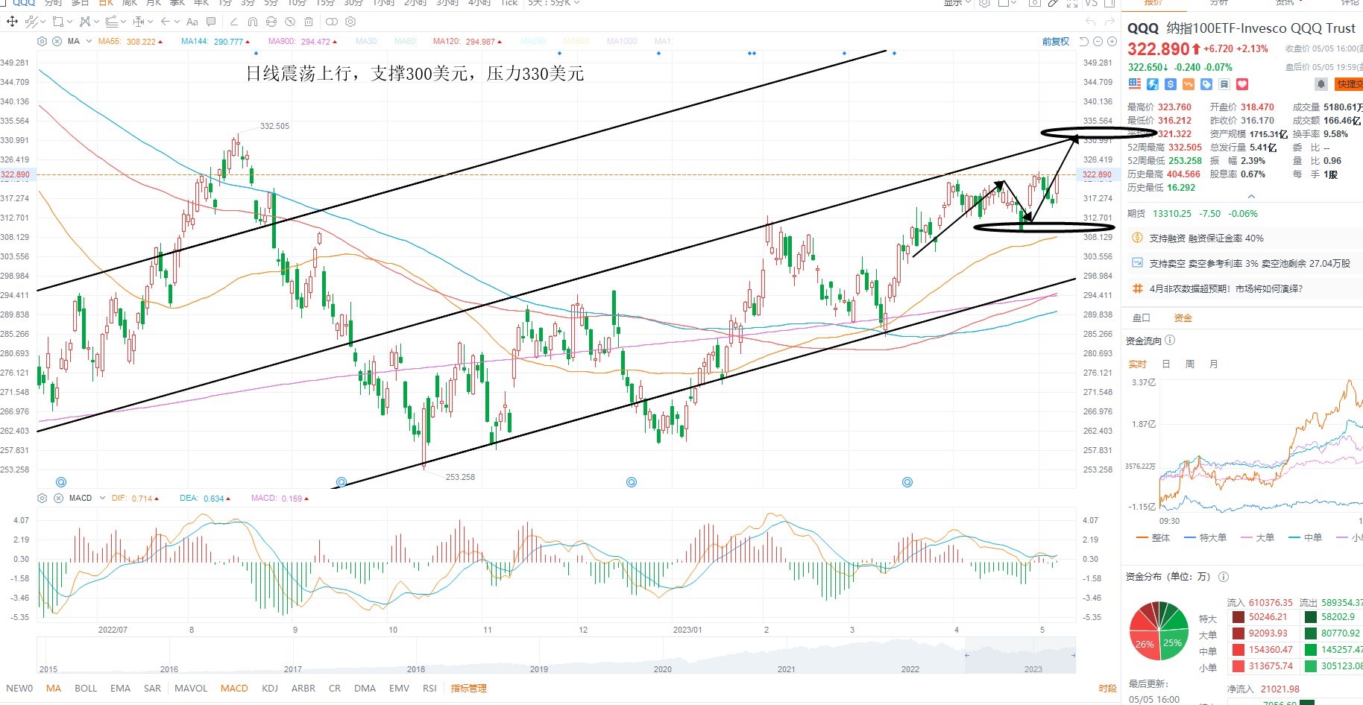Toggle the EMA indicator

(x=120, y=688)
